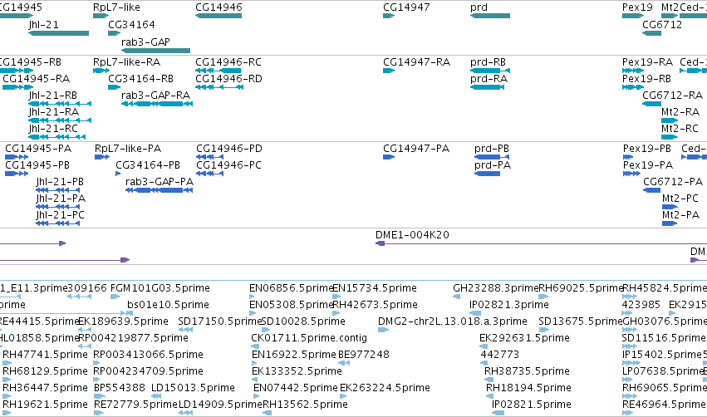Select EST EK133352.5prime
This screenshot has height=417, width=707.
pyautogui.click(x=255, y=380)
